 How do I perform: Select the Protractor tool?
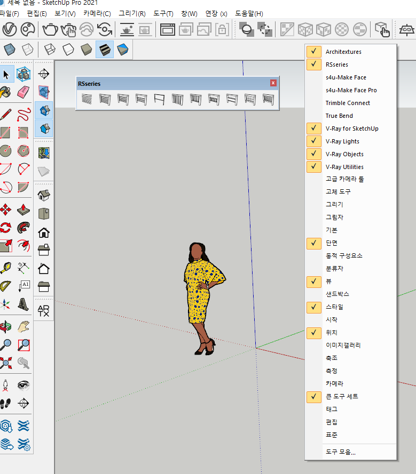tap(6, 286)
